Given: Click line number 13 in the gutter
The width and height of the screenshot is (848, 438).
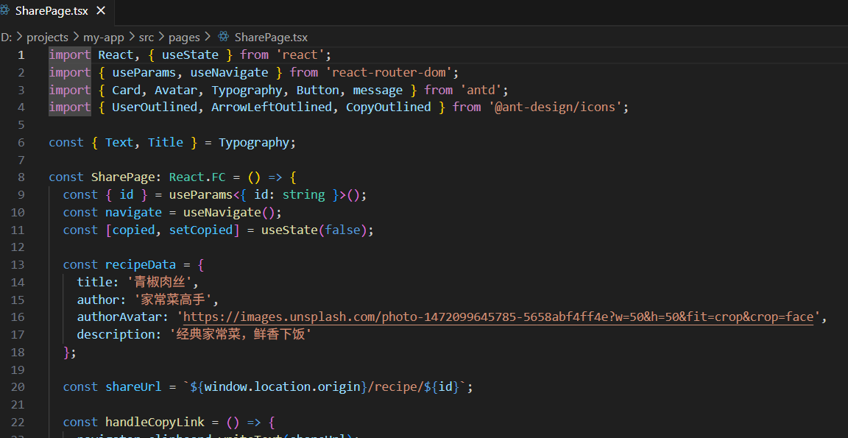Looking at the screenshot, I should pyautogui.click(x=18, y=264).
